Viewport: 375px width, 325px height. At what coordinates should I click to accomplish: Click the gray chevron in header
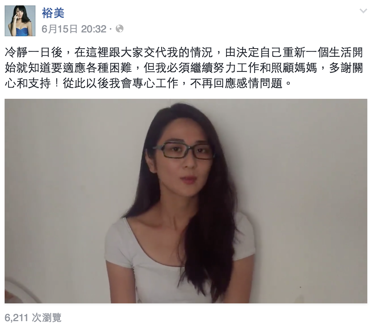[363, 11]
